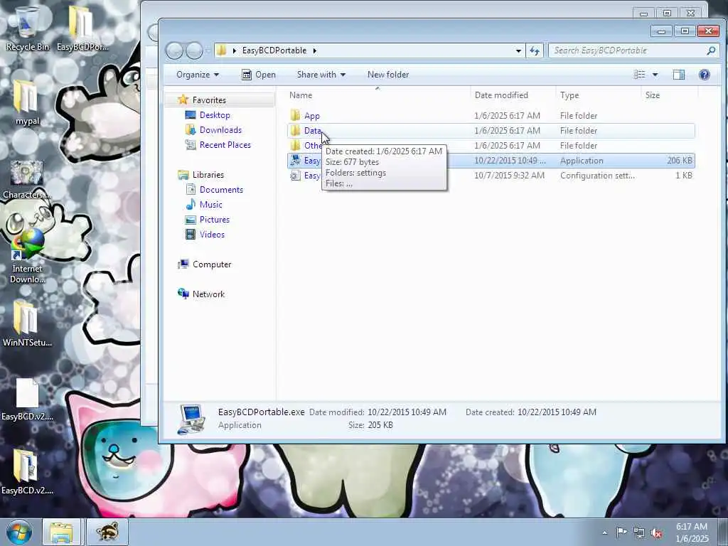The width and height of the screenshot is (728, 546).
Task: Open the Music library
Action: [x=210, y=205]
